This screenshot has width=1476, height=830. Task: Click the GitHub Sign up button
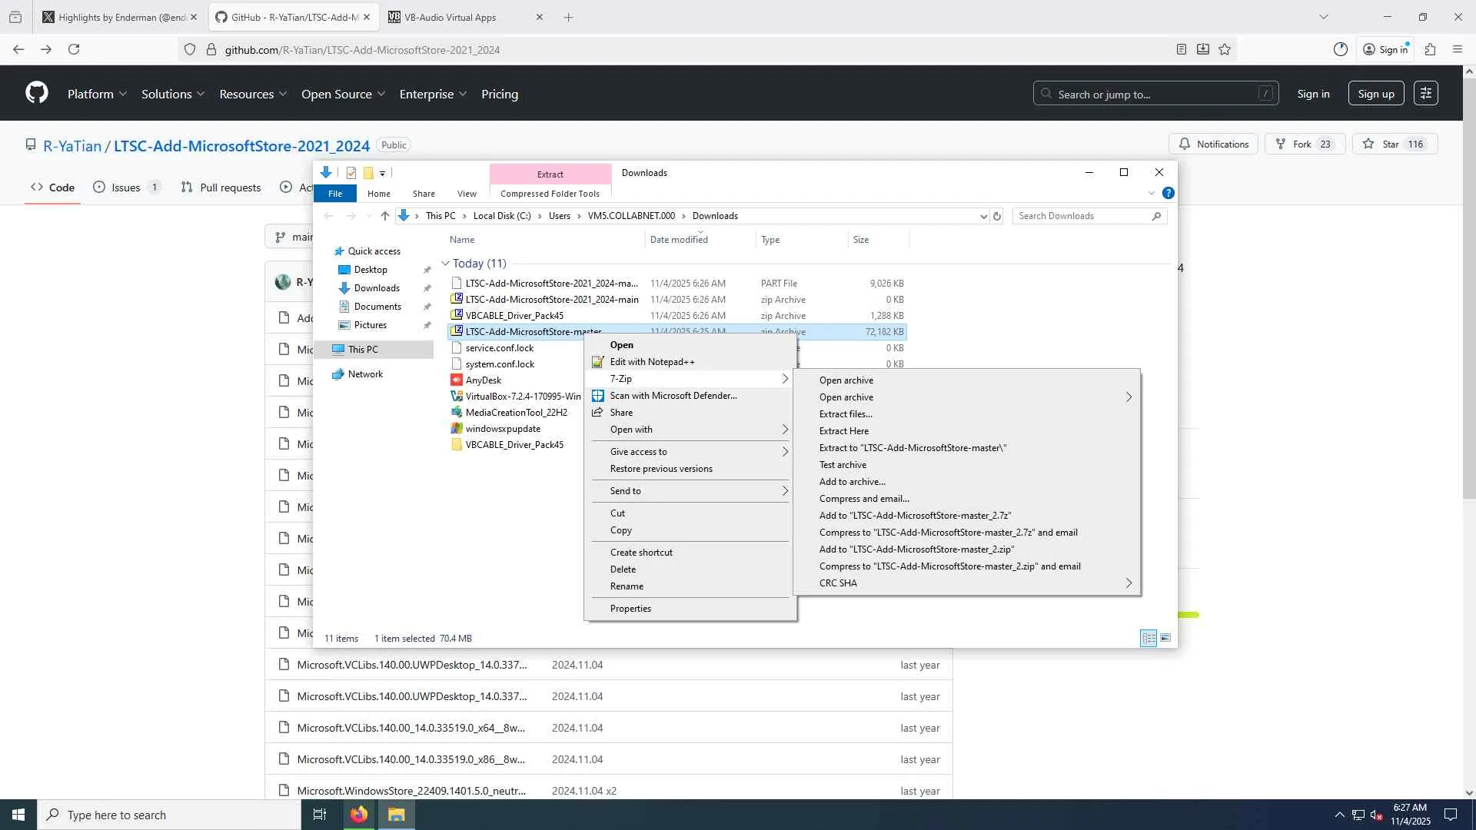(1375, 94)
